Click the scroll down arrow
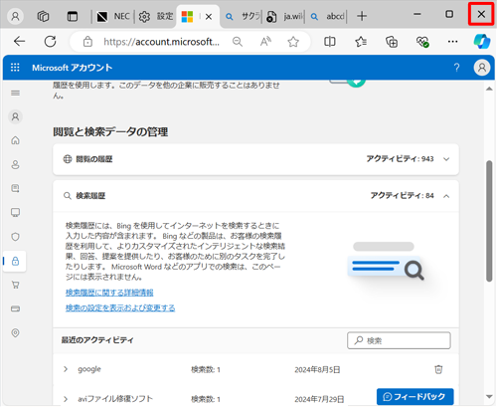The image size is (497, 407). point(489,396)
